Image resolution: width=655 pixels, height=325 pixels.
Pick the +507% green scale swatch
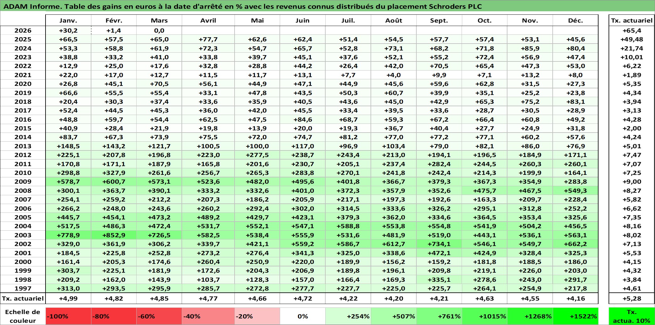pyautogui.click(x=394, y=316)
